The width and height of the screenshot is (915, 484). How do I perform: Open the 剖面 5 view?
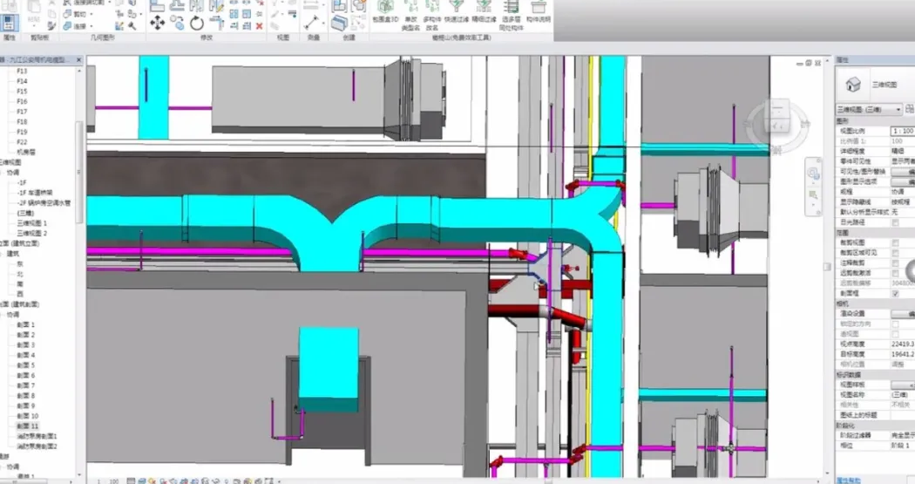point(25,365)
